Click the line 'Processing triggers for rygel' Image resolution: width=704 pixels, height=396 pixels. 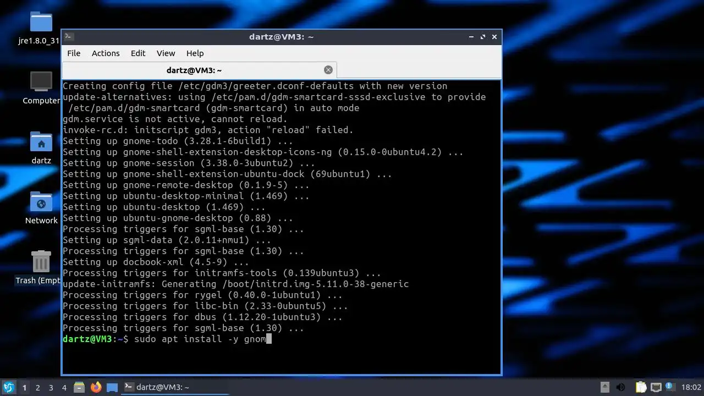[x=202, y=295]
